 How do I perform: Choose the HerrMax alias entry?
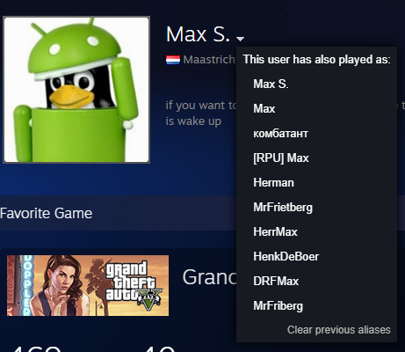pyautogui.click(x=275, y=232)
